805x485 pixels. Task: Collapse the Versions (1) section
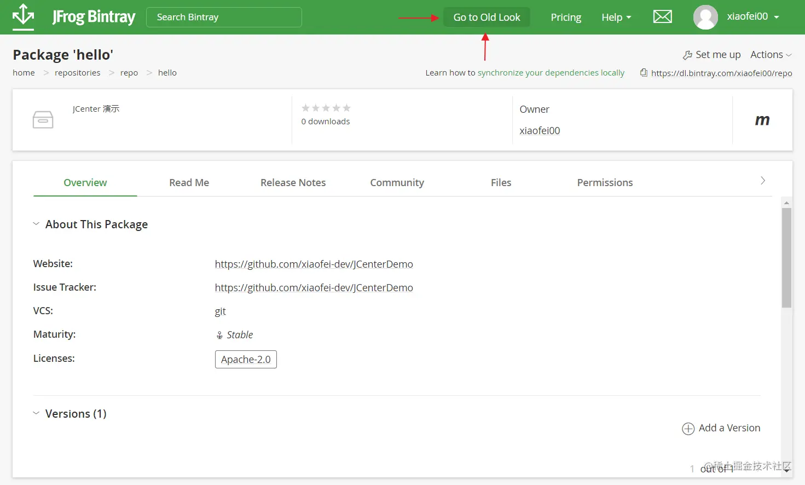[36, 413]
